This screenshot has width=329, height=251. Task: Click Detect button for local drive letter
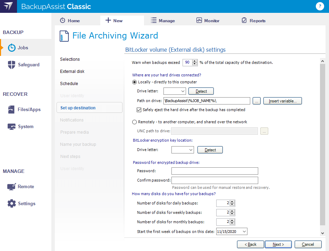click(x=201, y=91)
